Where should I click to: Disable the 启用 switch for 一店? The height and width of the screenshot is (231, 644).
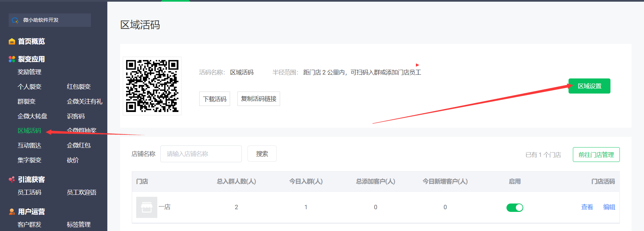click(x=515, y=208)
